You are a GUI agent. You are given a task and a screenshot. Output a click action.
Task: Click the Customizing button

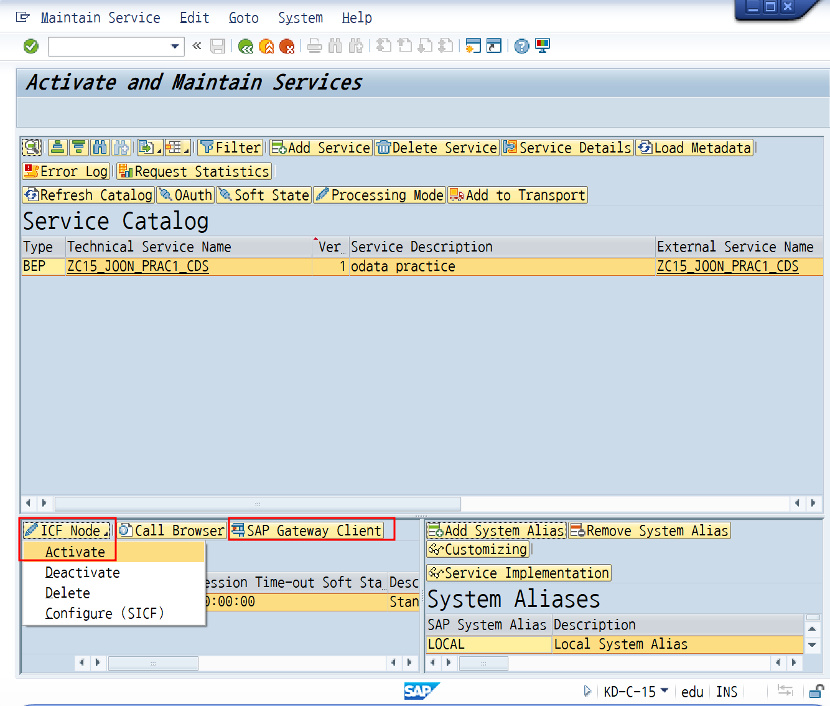point(478,549)
